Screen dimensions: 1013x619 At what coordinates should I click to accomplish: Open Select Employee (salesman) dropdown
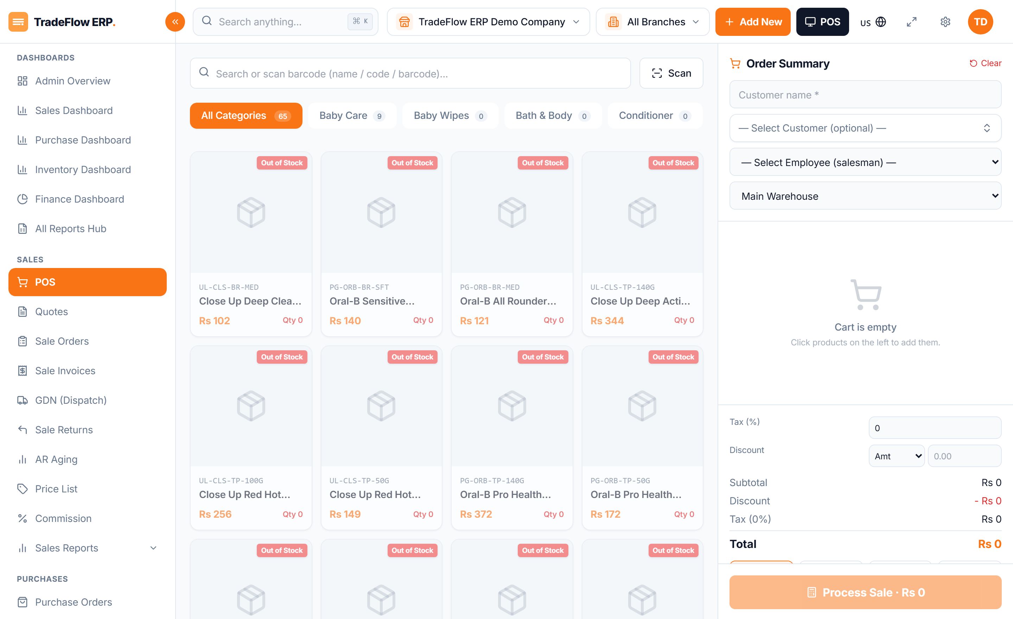865,162
